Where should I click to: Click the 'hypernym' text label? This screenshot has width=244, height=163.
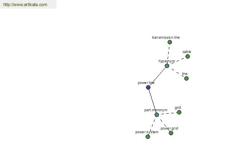(167, 61)
